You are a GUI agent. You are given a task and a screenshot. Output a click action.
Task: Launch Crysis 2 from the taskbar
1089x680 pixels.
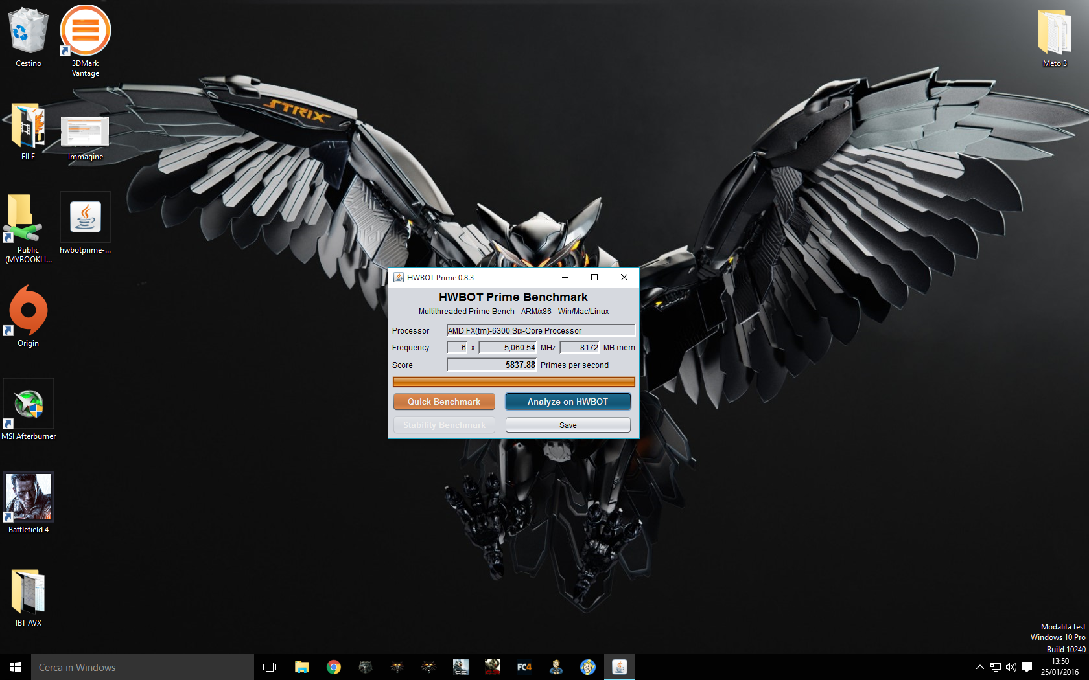point(460,667)
